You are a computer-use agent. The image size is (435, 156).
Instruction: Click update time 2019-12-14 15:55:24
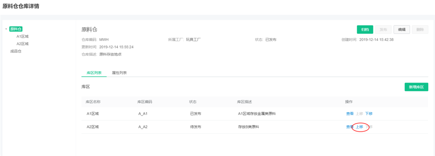[116, 47]
